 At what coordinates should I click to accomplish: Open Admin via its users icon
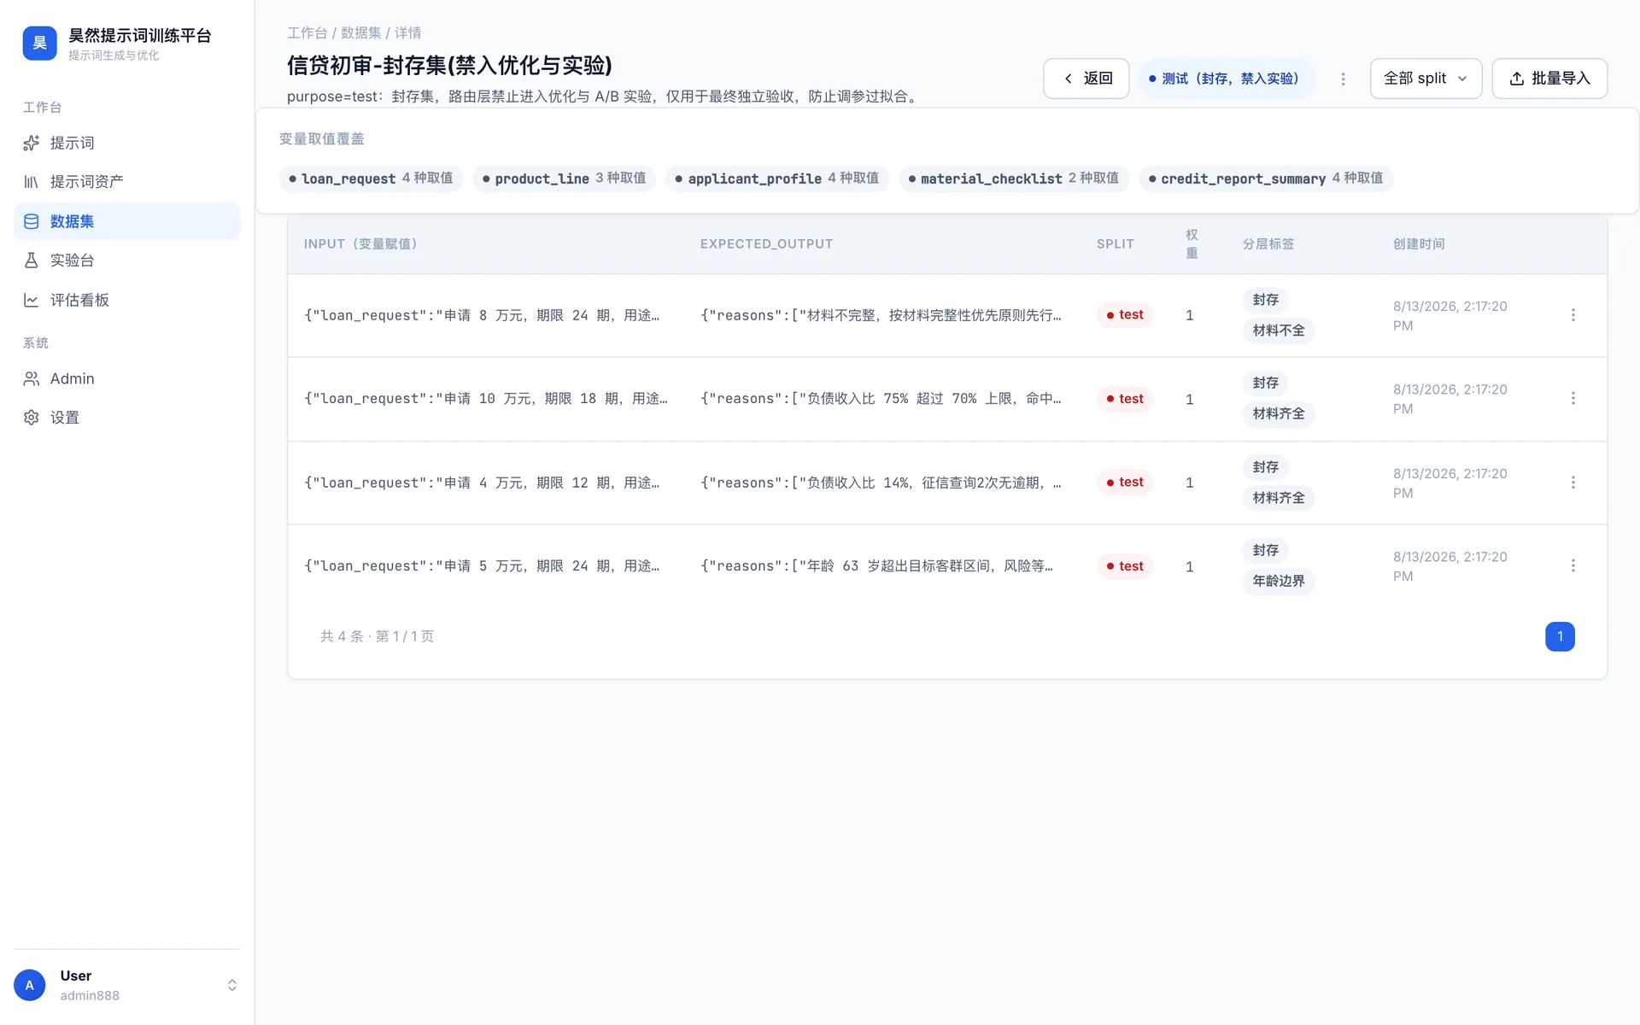32,378
